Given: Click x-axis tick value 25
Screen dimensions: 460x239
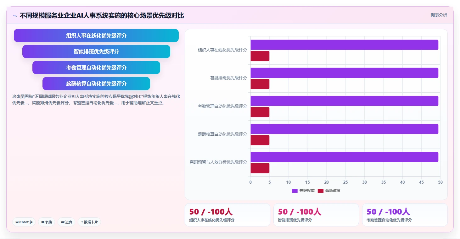Looking at the screenshot, I should [345, 182].
